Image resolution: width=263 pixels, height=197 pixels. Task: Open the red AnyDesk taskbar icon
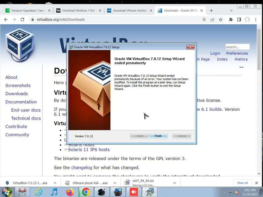[x=134, y=192]
